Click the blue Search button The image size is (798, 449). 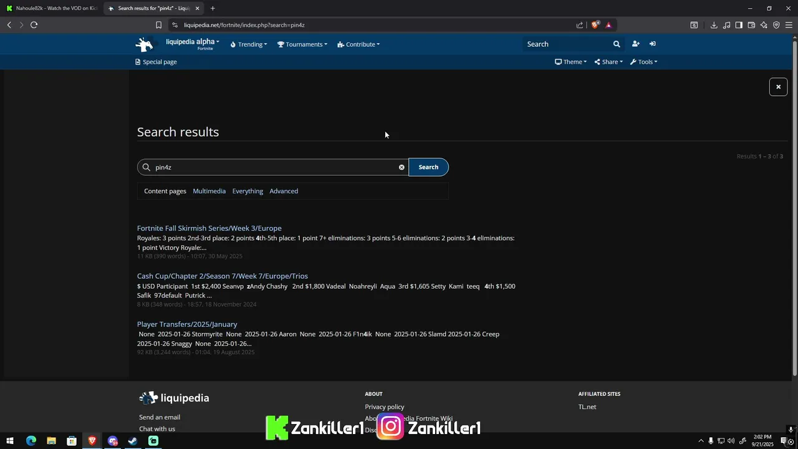[428, 167]
